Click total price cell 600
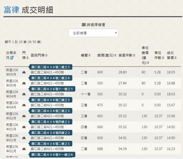The height and width of the screenshot is (159, 183). [x=100, y=72]
